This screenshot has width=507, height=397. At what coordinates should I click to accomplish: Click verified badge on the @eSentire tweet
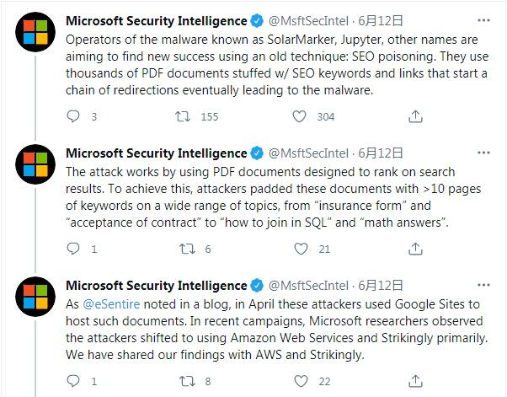pyautogui.click(x=255, y=285)
